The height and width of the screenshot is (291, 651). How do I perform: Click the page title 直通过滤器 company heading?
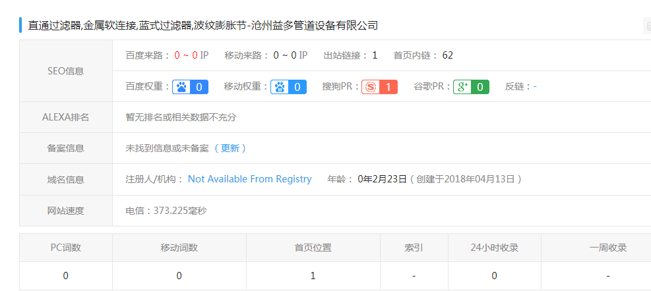pos(203,26)
